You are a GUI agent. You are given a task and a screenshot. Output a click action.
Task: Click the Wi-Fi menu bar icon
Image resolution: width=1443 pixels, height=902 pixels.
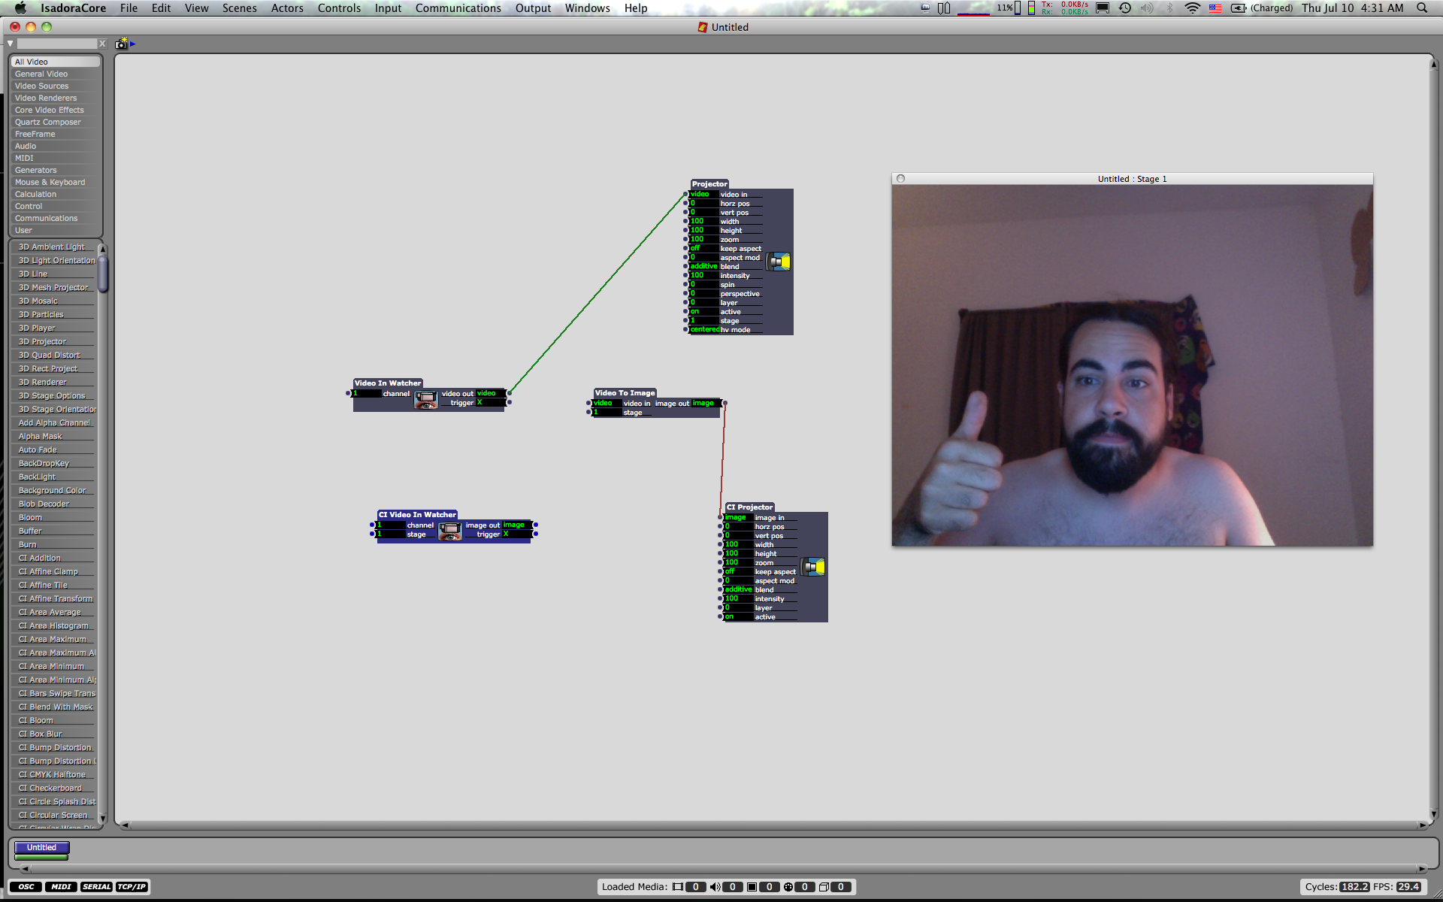click(1192, 8)
